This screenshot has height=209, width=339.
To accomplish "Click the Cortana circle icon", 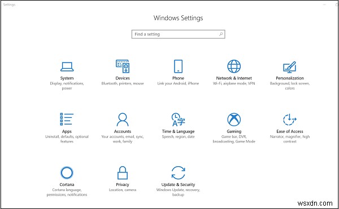I will (67, 172).
